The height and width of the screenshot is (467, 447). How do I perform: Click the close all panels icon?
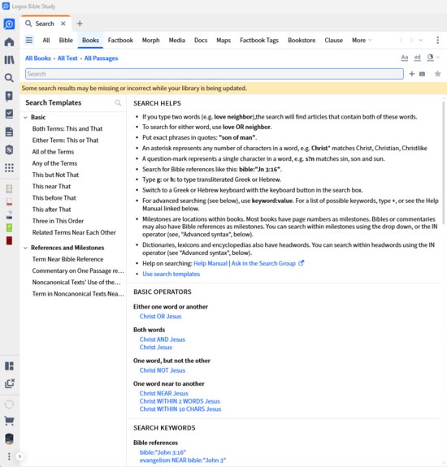pos(10,383)
